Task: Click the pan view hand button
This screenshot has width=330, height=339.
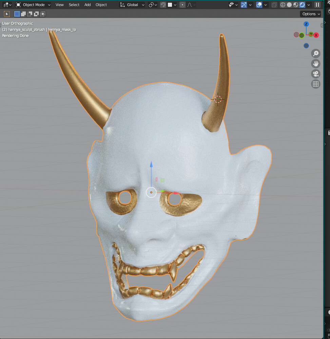Action: point(316,64)
